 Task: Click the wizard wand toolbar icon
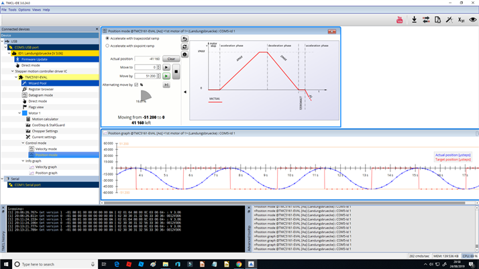pyautogui.click(x=449, y=20)
